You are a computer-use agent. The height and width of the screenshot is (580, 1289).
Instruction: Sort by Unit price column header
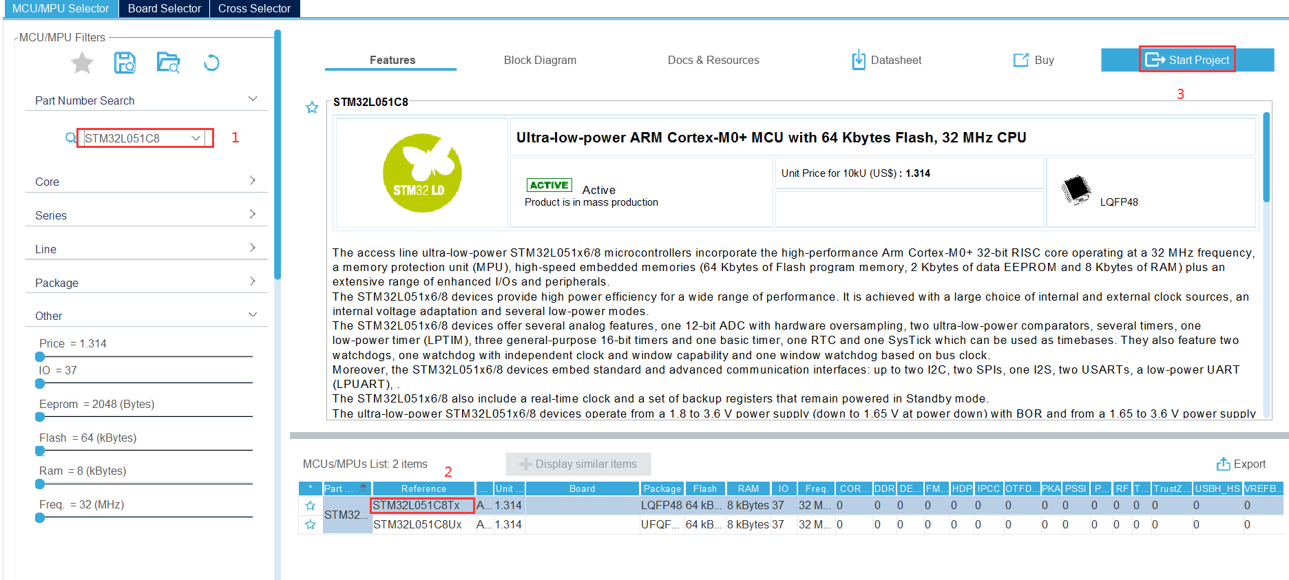[x=510, y=488]
